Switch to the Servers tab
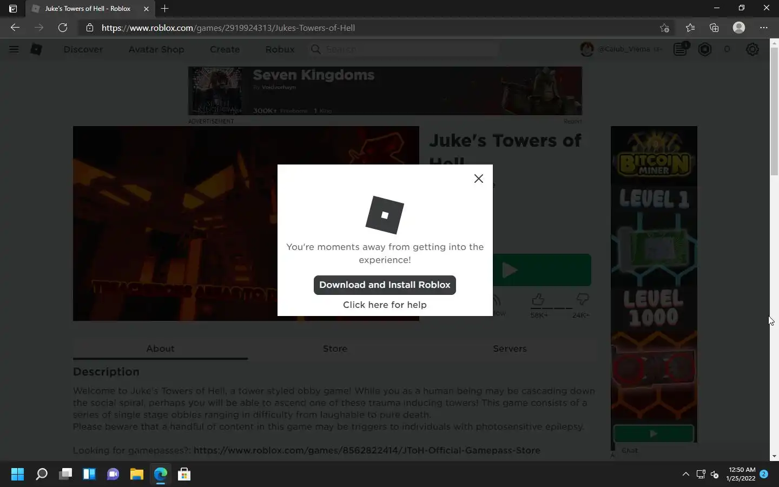The image size is (779, 487). [510, 348]
